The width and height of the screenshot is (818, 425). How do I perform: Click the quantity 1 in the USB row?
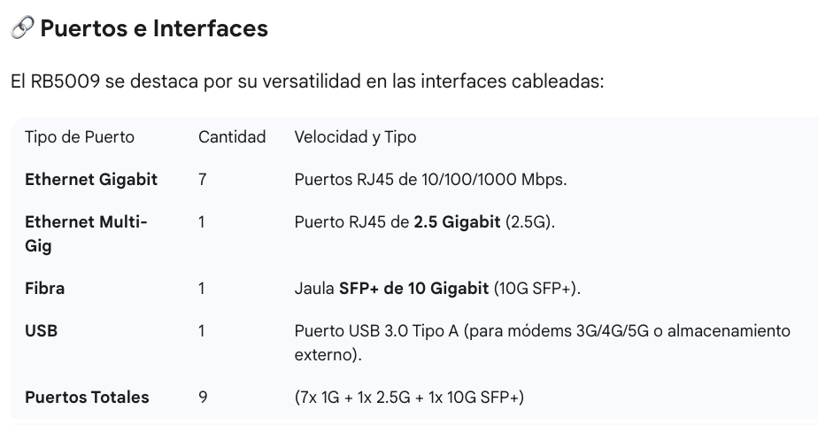(x=202, y=331)
